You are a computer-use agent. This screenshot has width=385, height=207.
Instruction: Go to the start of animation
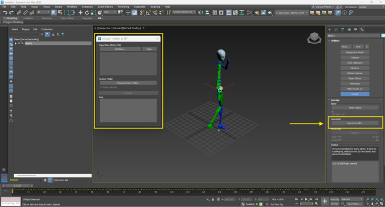[297, 199]
